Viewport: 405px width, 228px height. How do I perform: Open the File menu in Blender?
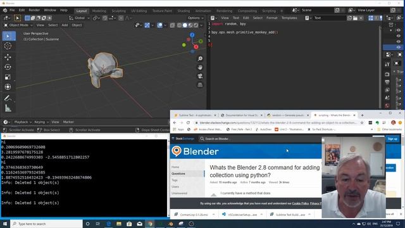(x=12, y=10)
